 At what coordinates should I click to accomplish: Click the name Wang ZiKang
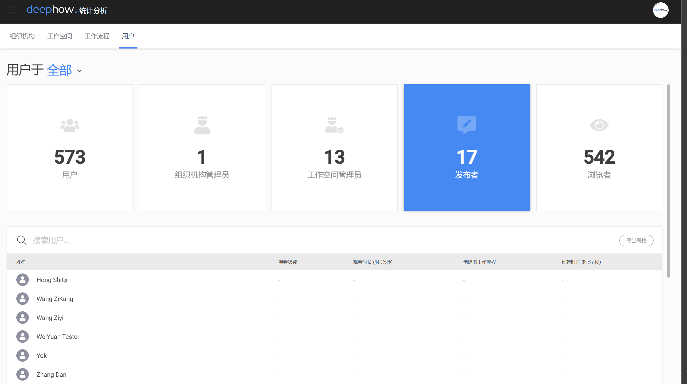coord(55,299)
